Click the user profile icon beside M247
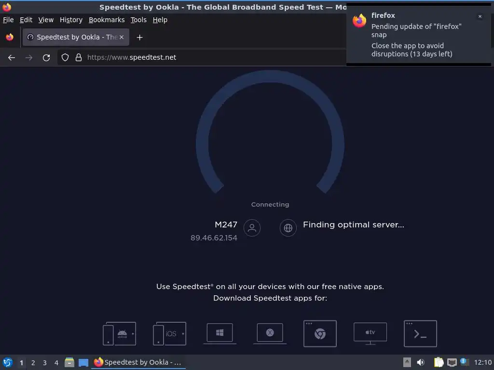494x370 pixels. click(252, 228)
